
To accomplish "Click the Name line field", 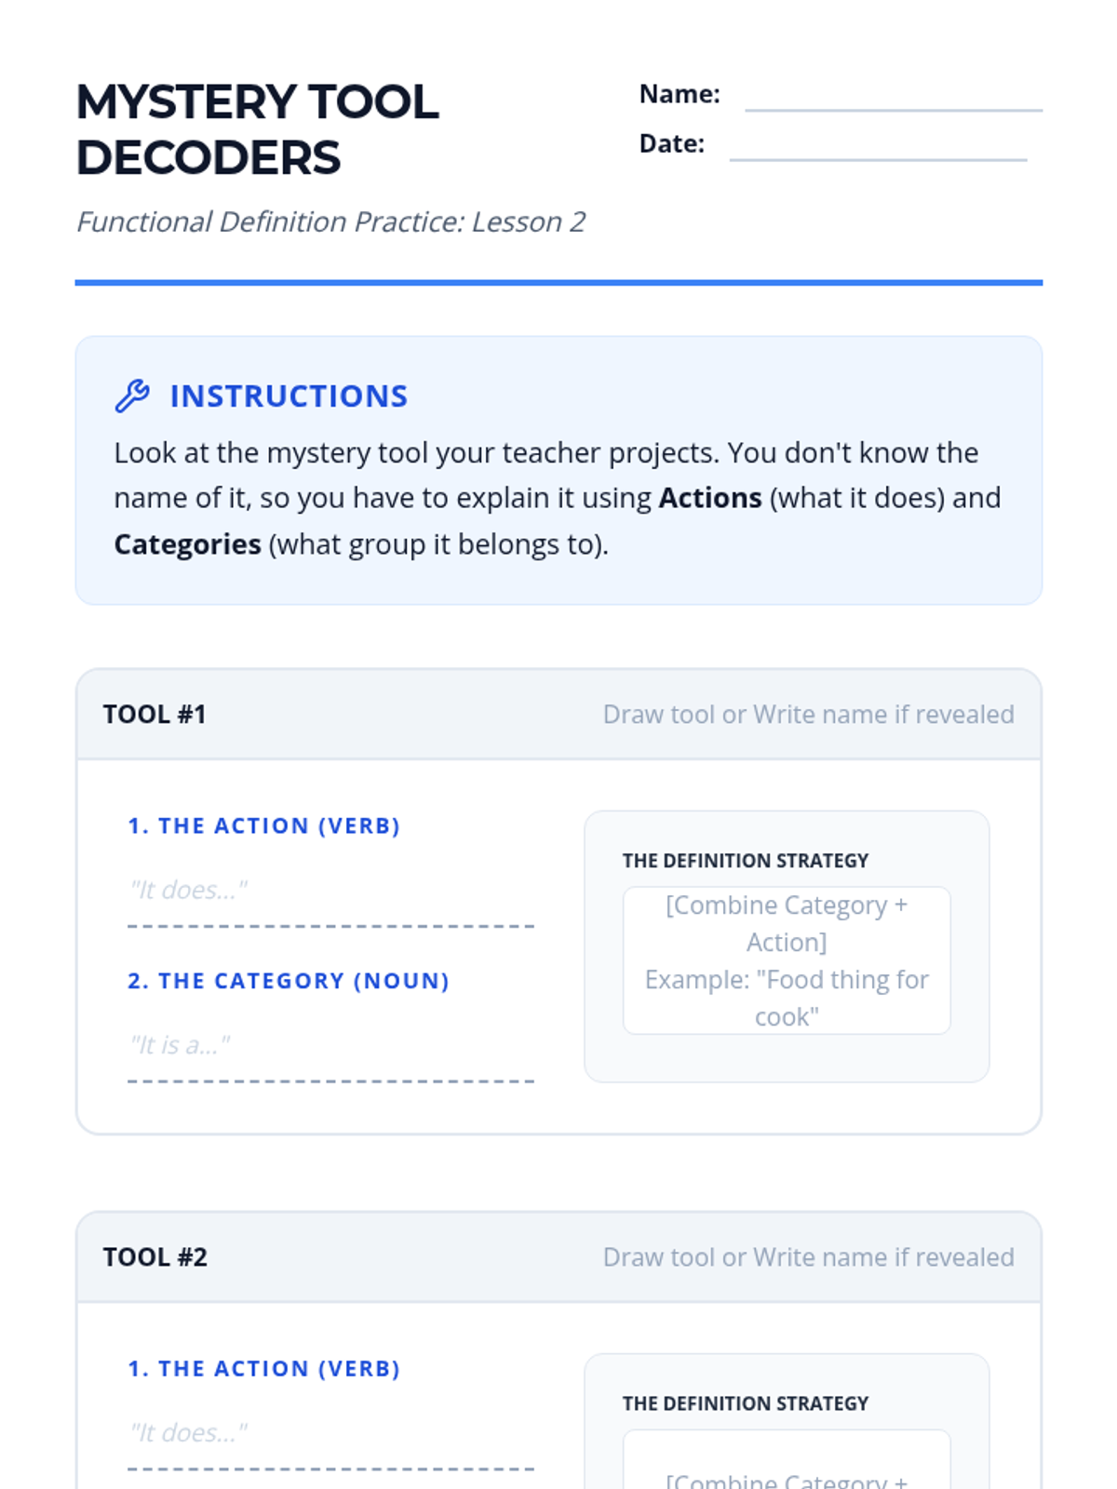I will (894, 96).
